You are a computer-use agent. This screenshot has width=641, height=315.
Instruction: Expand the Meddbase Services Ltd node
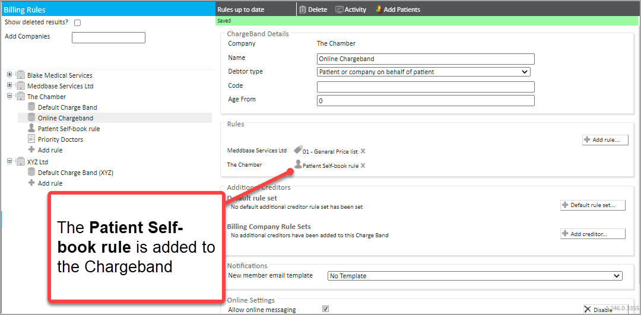(x=9, y=86)
